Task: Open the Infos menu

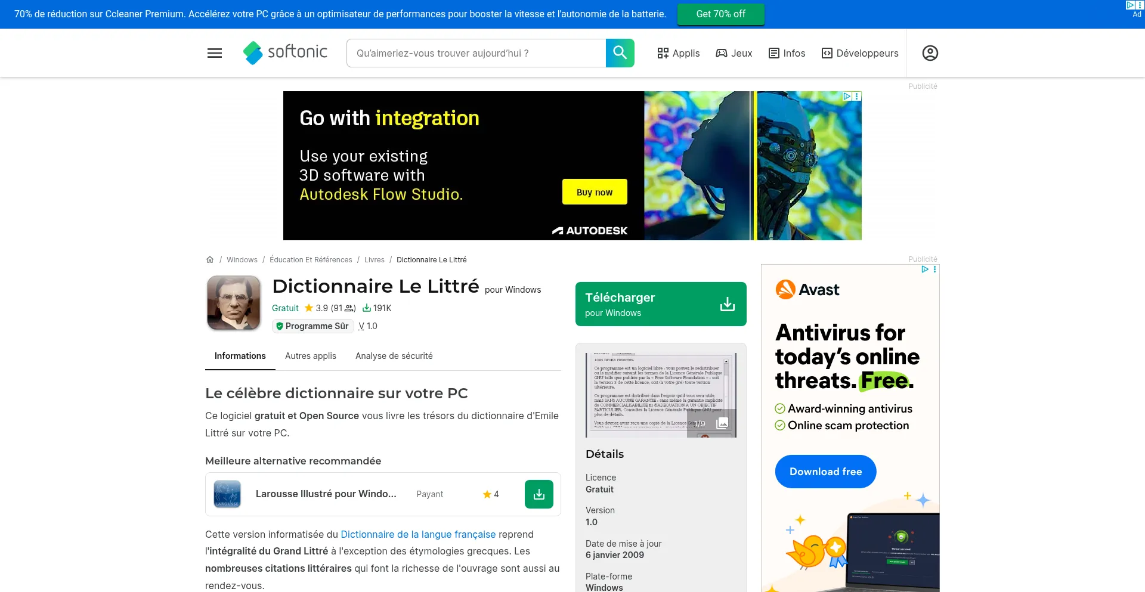Action: [x=787, y=53]
